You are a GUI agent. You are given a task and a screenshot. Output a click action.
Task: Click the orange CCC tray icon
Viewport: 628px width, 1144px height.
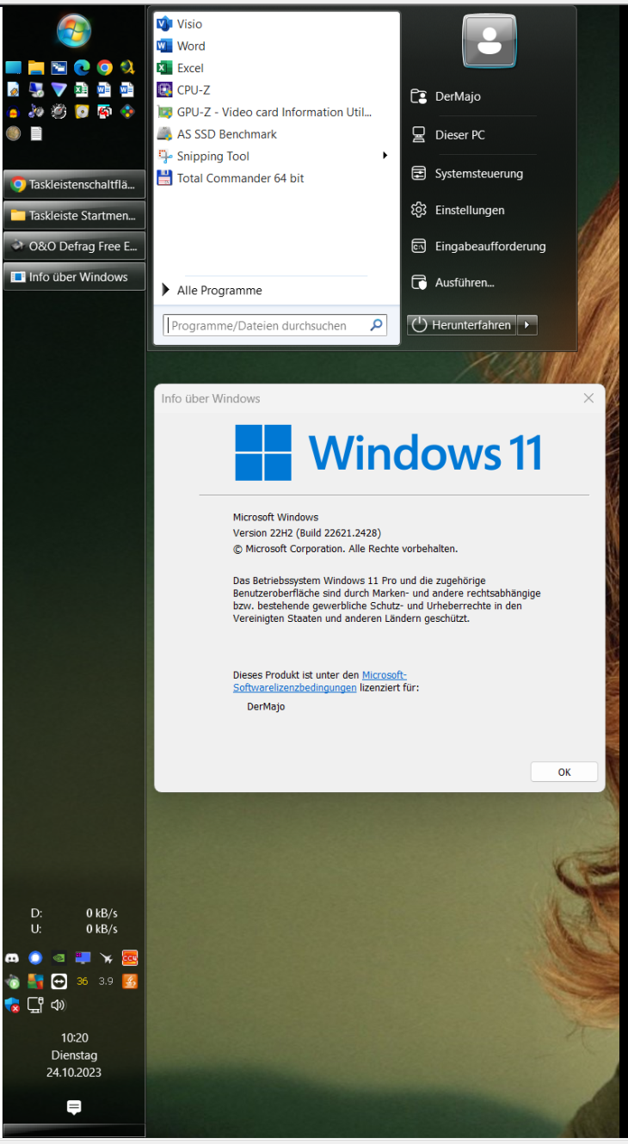(130, 957)
